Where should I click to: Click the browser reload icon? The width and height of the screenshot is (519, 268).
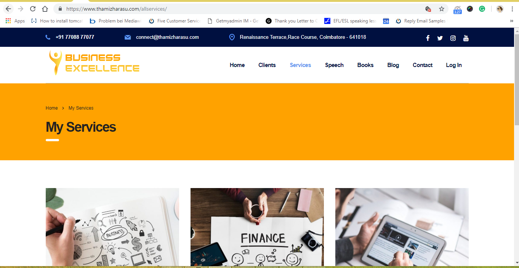pyautogui.click(x=33, y=9)
